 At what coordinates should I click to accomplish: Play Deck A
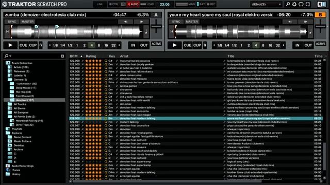coord(10,45)
